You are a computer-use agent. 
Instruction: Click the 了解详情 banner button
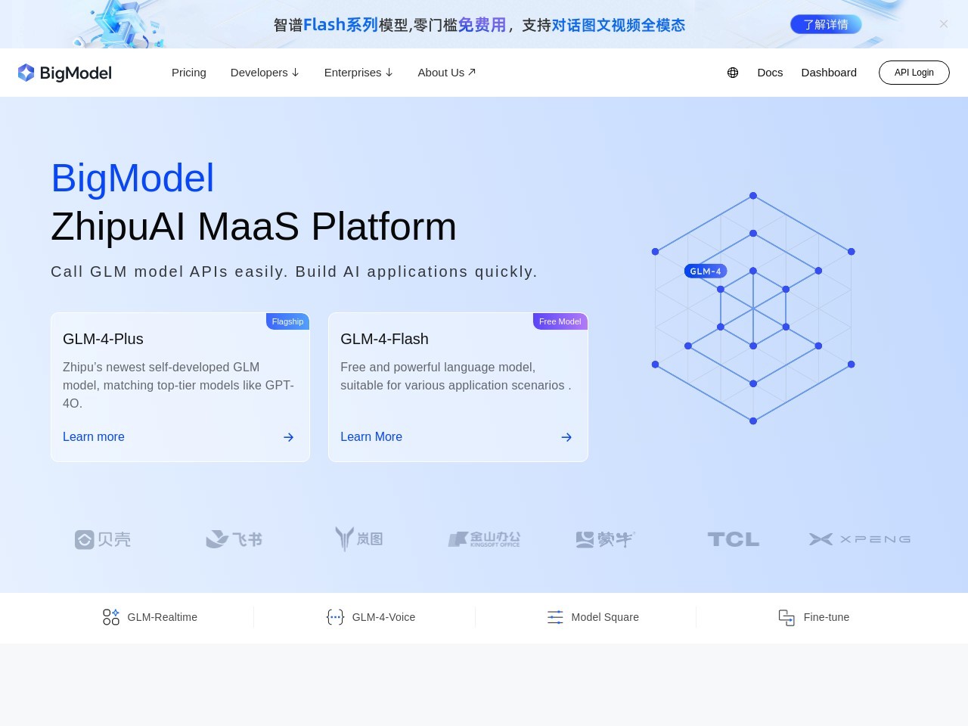(826, 24)
